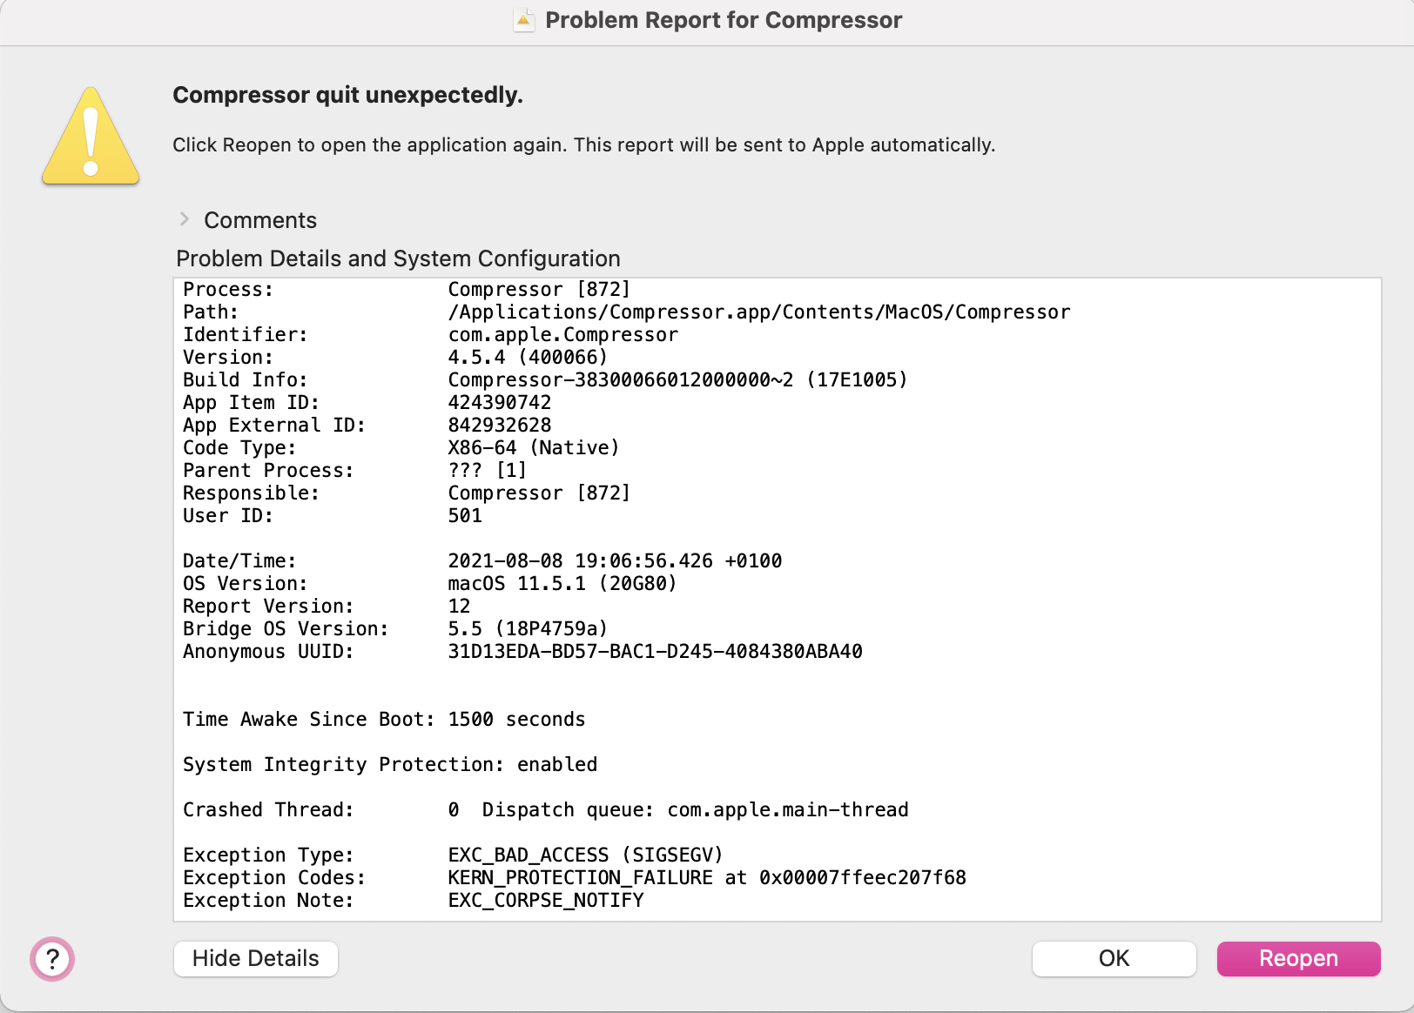1414x1013 pixels.
Task: Click the 'Compressor quit unexpectedly' heading
Action: pyautogui.click(x=348, y=95)
